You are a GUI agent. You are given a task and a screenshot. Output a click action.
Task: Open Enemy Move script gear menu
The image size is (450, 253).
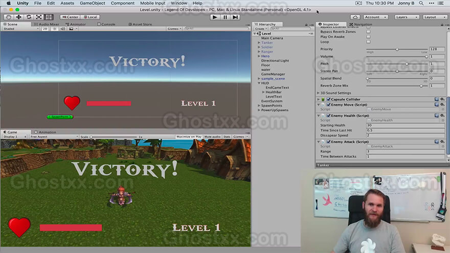[x=442, y=105]
